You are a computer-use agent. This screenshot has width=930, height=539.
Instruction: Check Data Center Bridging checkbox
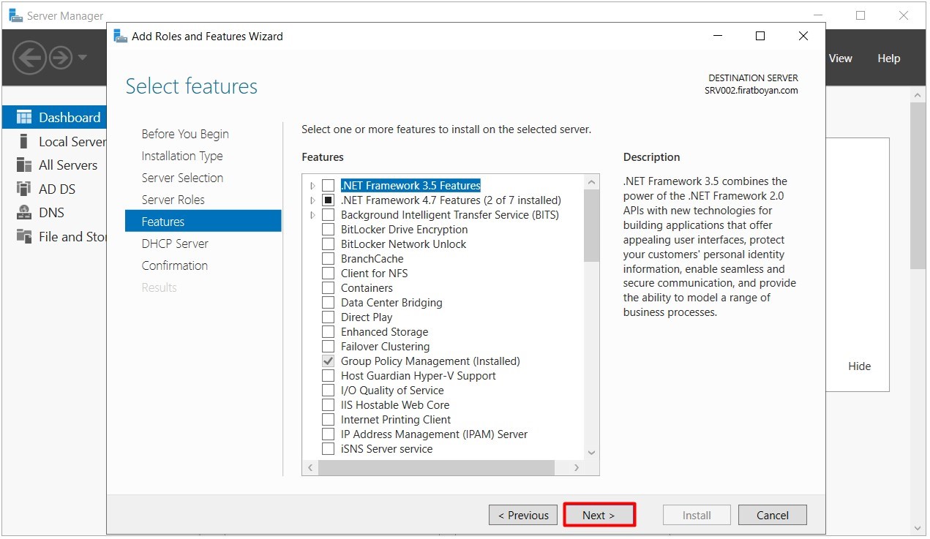[x=328, y=303]
